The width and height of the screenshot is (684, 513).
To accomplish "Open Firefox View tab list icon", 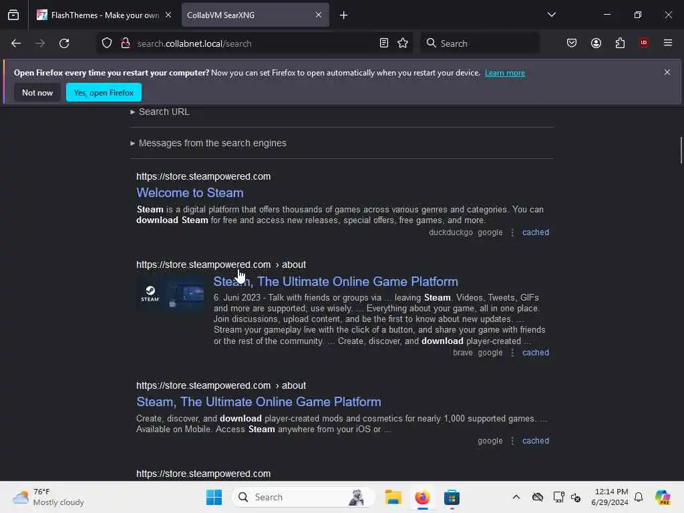I will pyautogui.click(x=13, y=15).
